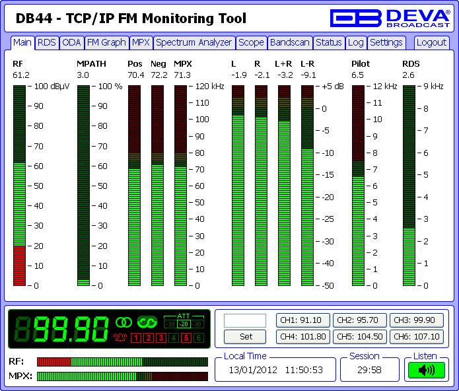Click the green alarm indicator 6
This screenshot has width=459, height=391.
[x=199, y=338]
